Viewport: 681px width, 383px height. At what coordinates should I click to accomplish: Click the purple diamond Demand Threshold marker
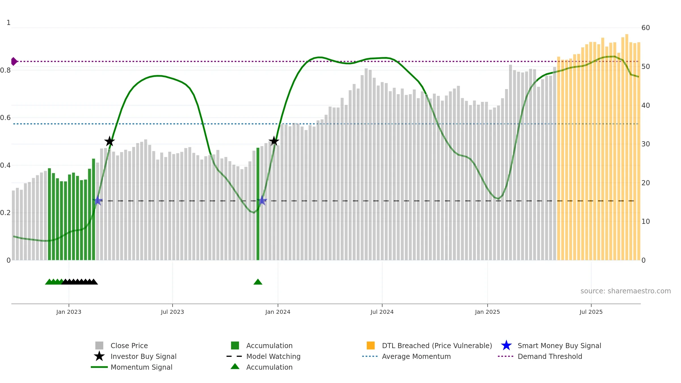[14, 61]
